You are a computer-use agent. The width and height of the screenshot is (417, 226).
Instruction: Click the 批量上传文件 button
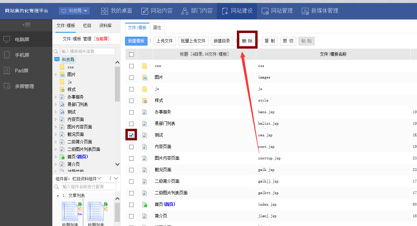[x=193, y=41]
